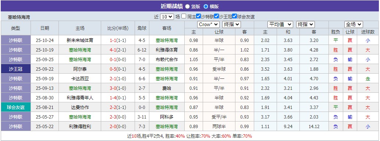Click the 沙特联 league cell on 25-10-24
380x141 pixels.
point(16,40)
